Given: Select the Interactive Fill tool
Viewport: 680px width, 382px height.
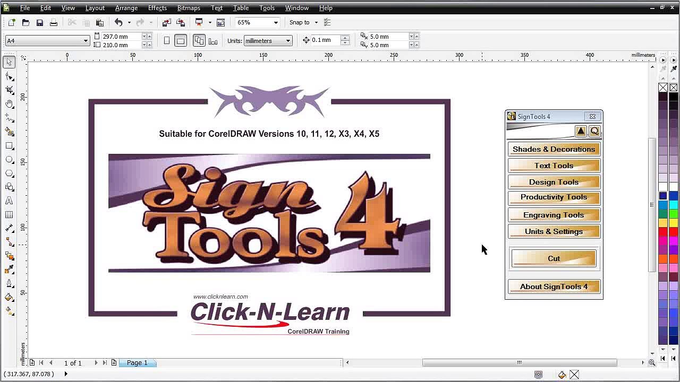Looking at the screenshot, I should [x=9, y=311].
